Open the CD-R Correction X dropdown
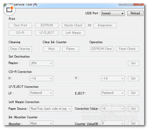The image size is (148, 129). click(41, 79)
